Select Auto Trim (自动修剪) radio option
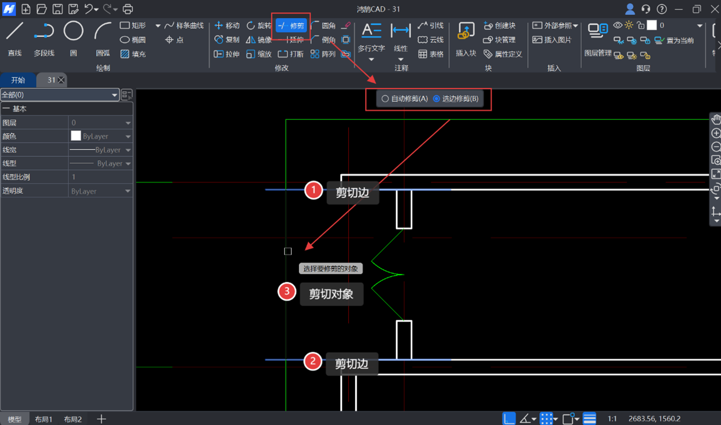Image resolution: width=721 pixels, height=425 pixels. 385,99
